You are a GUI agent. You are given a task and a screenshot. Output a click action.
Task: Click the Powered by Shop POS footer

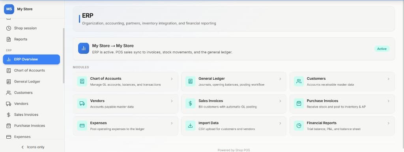[234, 150]
